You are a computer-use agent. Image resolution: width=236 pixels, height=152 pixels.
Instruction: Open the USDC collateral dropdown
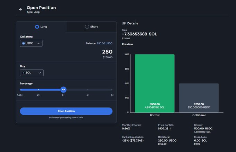31,43
